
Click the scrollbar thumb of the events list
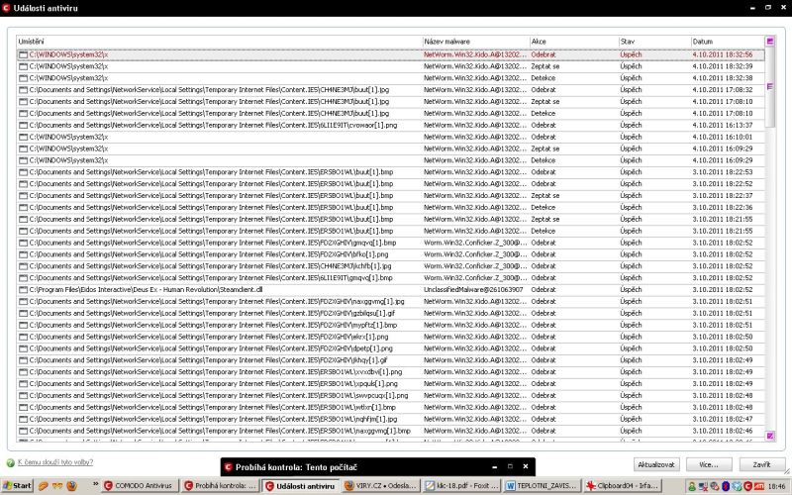(770, 87)
